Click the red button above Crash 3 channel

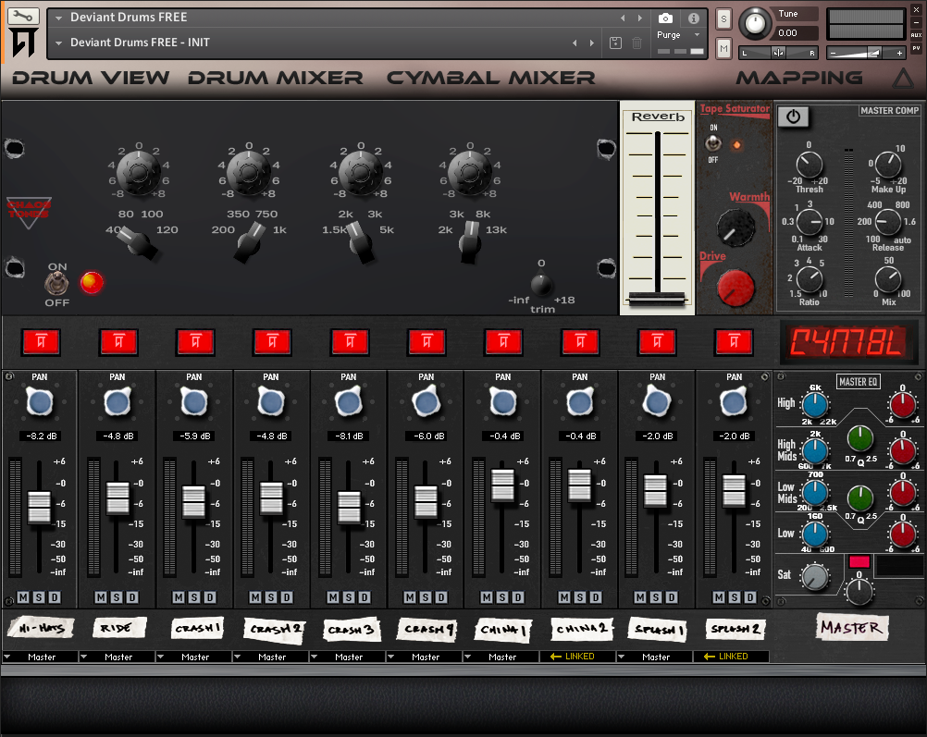350,341
